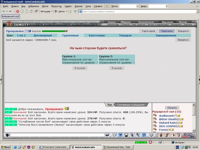
Task: Expand the left side panel arrow
Action: (x=1, y=79)
